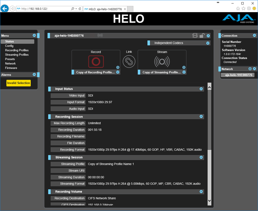Open streaming profile dropdown arrow
The width and height of the screenshot is (258, 211).
point(184,72)
